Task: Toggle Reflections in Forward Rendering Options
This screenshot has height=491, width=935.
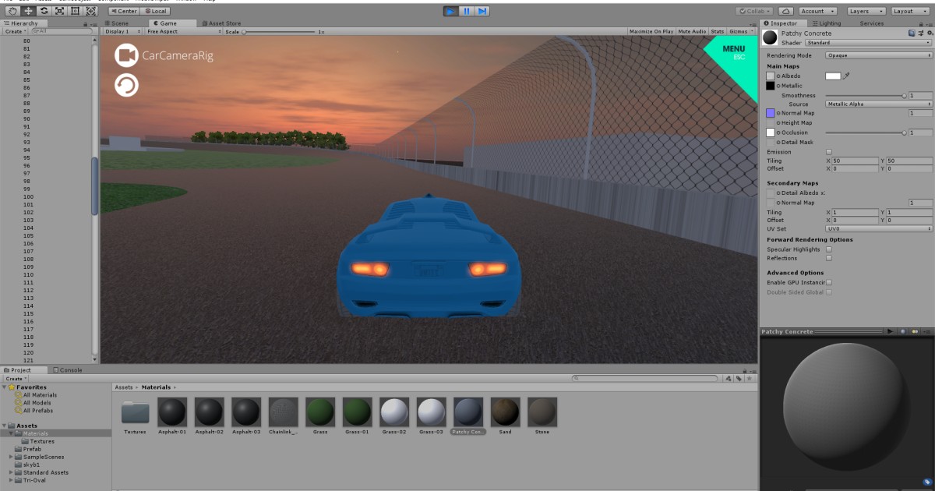Action: [x=828, y=258]
